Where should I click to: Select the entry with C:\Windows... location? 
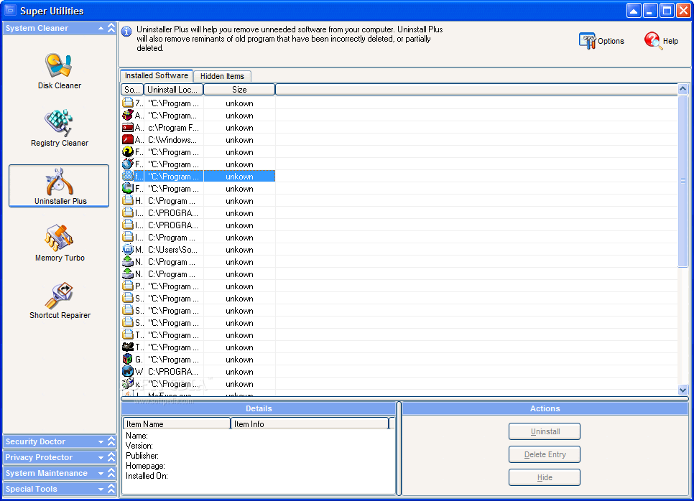(x=198, y=140)
